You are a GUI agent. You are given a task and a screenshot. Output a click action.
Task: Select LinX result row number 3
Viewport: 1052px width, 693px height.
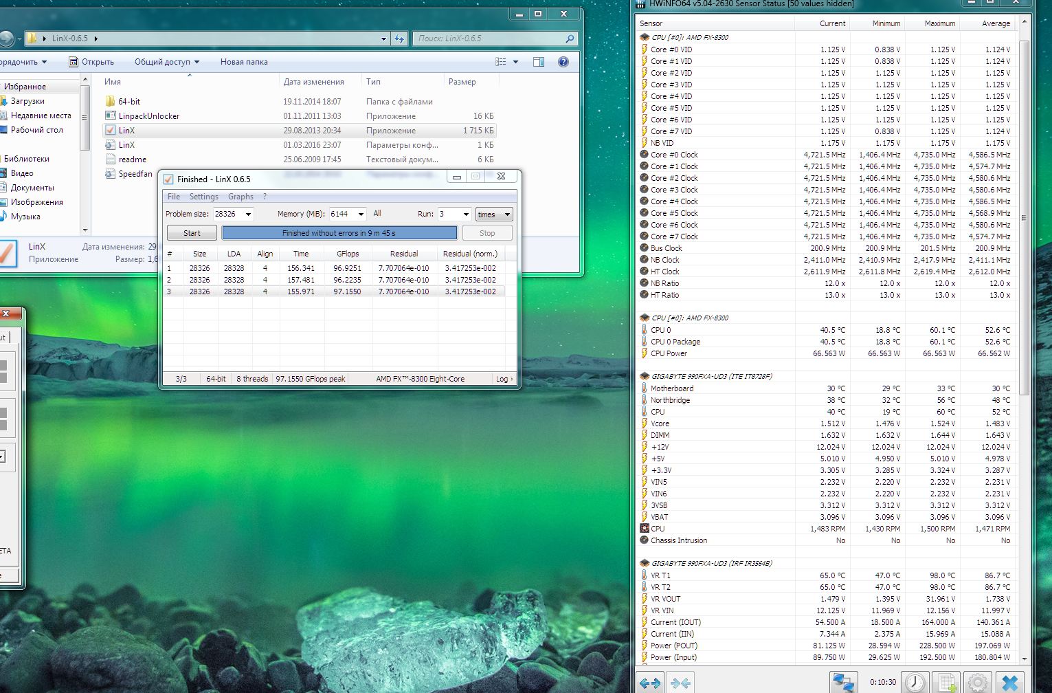[x=335, y=291]
